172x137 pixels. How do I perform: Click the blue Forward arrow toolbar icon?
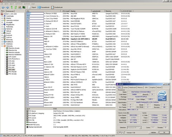point(8,7)
